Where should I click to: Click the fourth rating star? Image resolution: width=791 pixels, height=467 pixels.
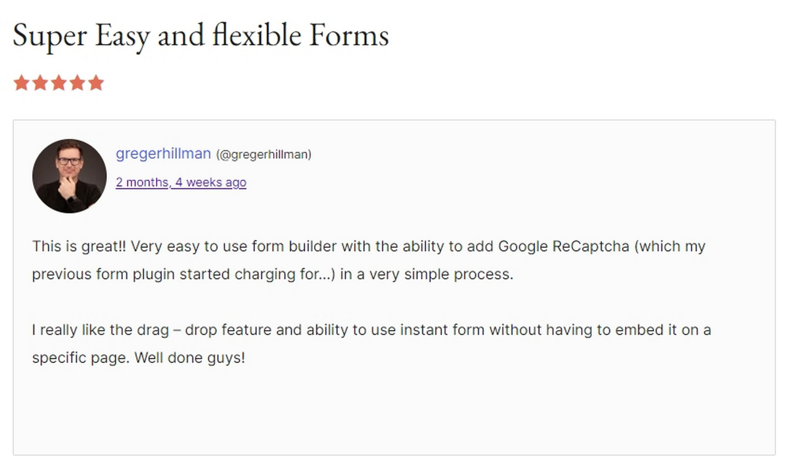77,83
